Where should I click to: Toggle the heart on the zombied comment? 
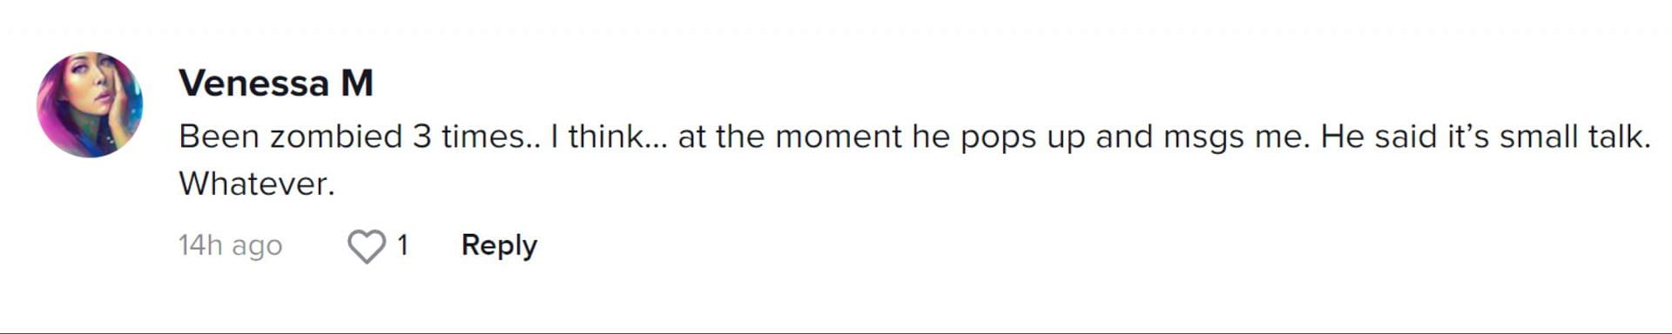point(367,246)
